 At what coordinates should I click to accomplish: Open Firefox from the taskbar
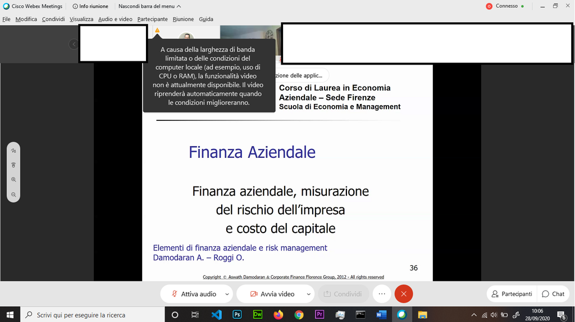point(279,315)
